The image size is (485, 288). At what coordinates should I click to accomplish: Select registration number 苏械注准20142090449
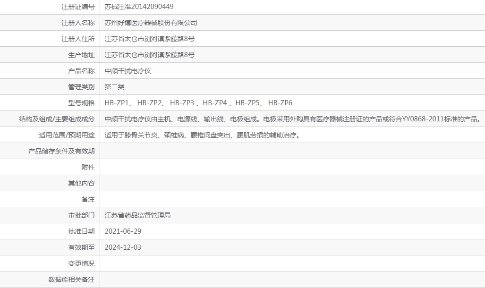click(139, 7)
